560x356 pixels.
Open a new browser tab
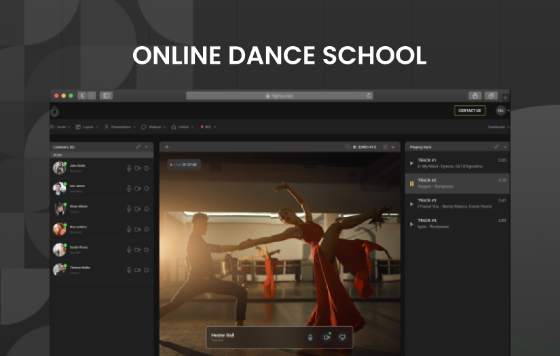[505, 98]
